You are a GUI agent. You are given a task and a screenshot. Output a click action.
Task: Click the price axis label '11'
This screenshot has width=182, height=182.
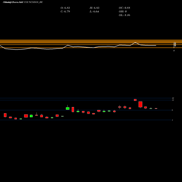point(173,100)
